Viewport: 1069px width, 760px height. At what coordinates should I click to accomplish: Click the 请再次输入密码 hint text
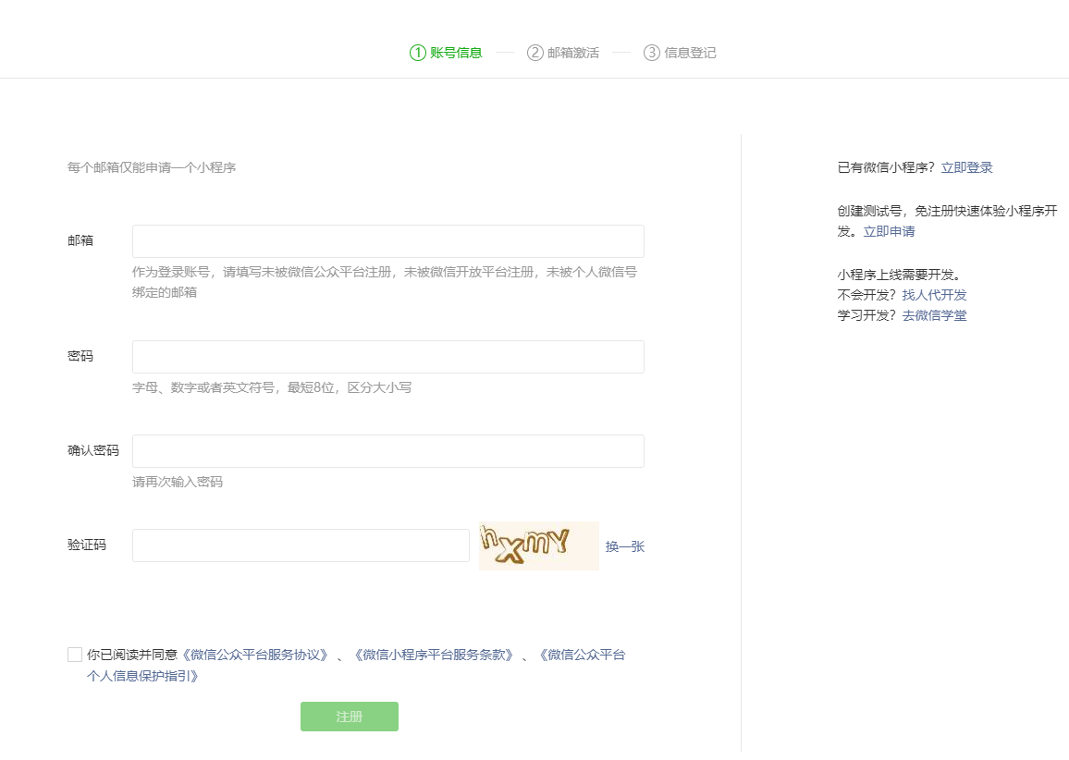click(x=178, y=482)
